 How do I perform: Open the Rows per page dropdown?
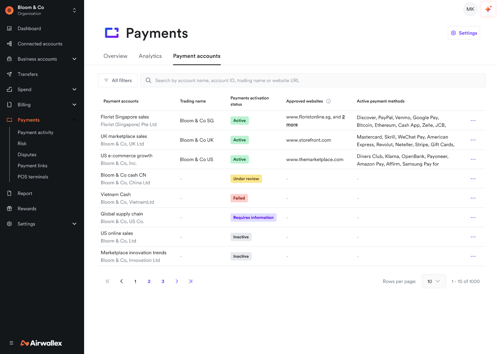coord(434,281)
